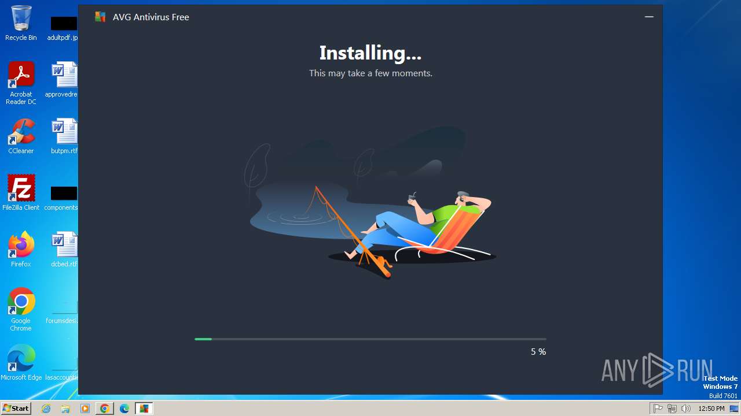Open Microsoft Edge from the taskbar
This screenshot has width=741, height=416.
(x=124, y=408)
